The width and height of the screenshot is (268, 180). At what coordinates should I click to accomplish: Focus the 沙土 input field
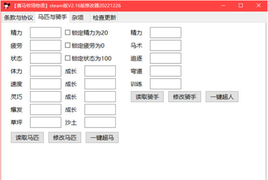point(100,122)
